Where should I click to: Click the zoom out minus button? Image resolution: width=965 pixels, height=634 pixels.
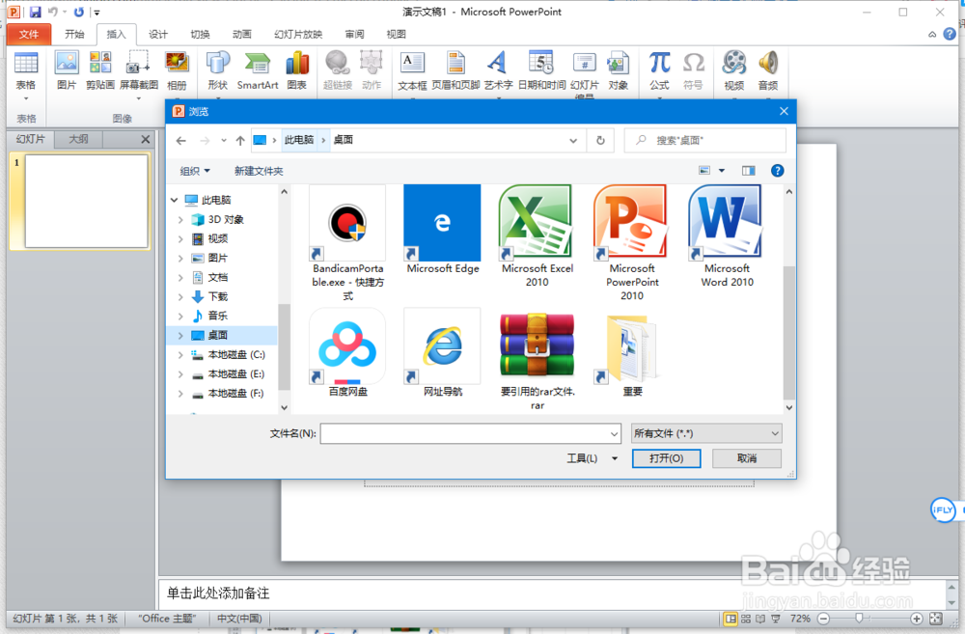click(x=824, y=619)
